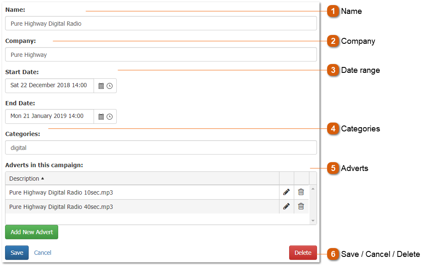Edit the 40sec.mp3 advert with pencil icon
The height and width of the screenshot is (267, 427).
[287, 206]
